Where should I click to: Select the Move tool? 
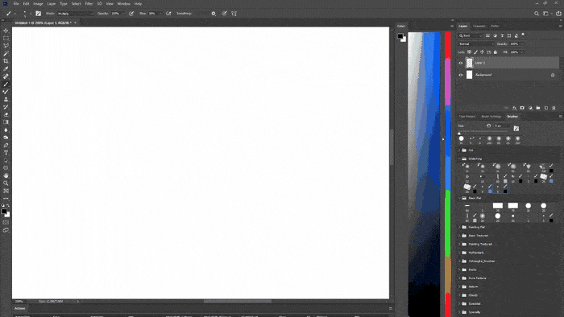[x=6, y=31]
